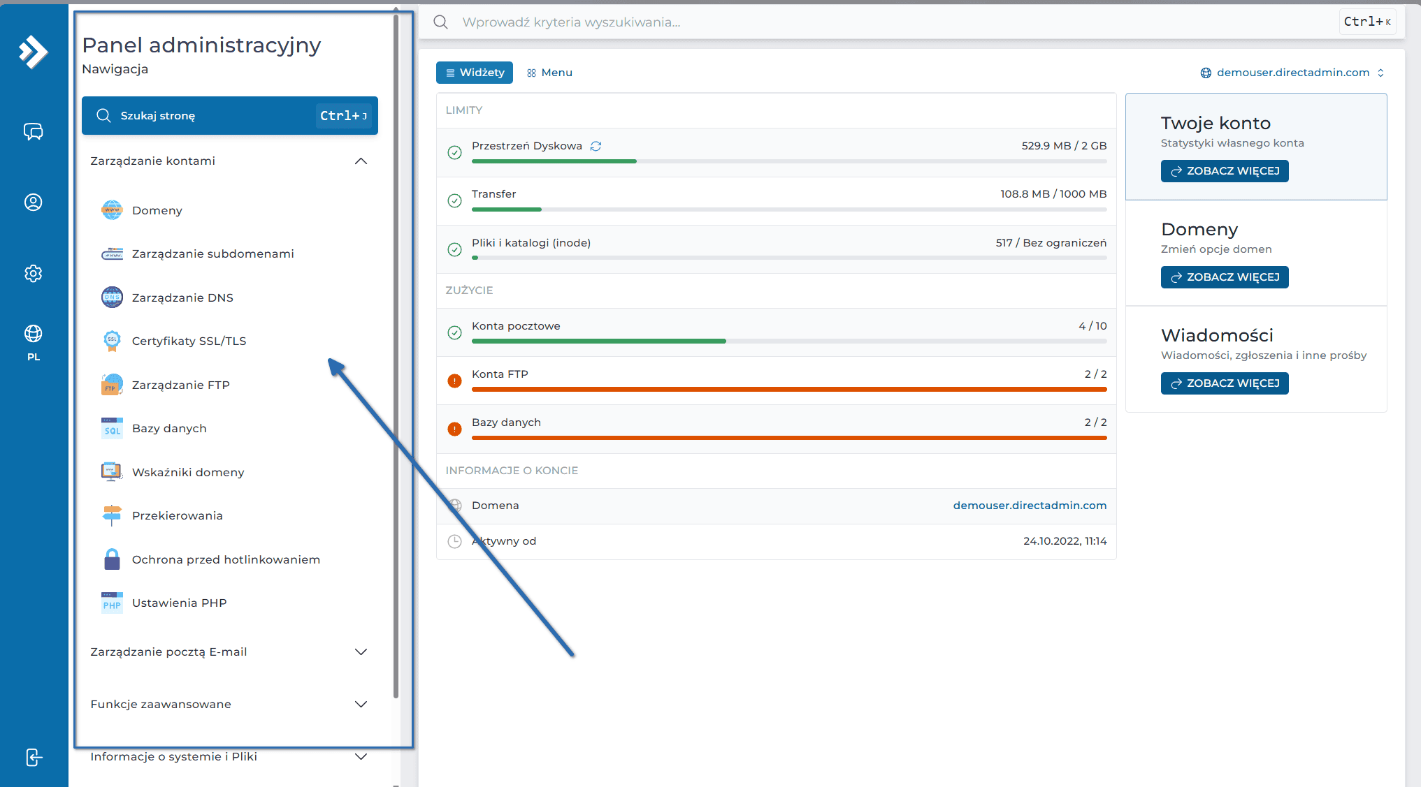Open the settings gear icon in sidebar
The width and height of the screenshot is (1421, 787).
[34, 273]
